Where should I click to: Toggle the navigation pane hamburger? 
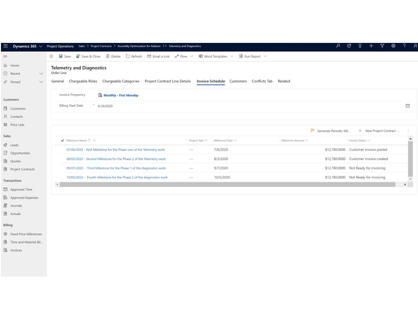pos(6,56)
